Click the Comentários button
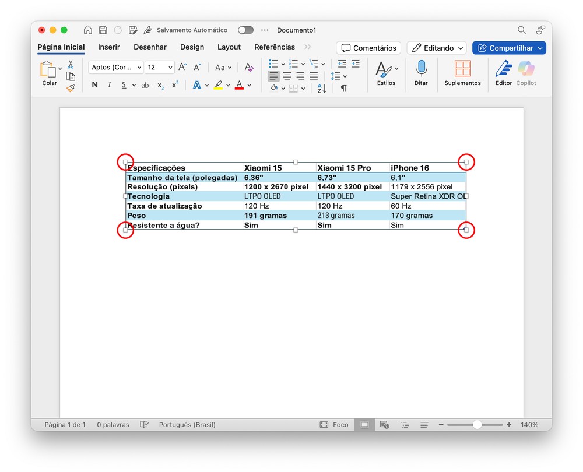 (368, 48)
